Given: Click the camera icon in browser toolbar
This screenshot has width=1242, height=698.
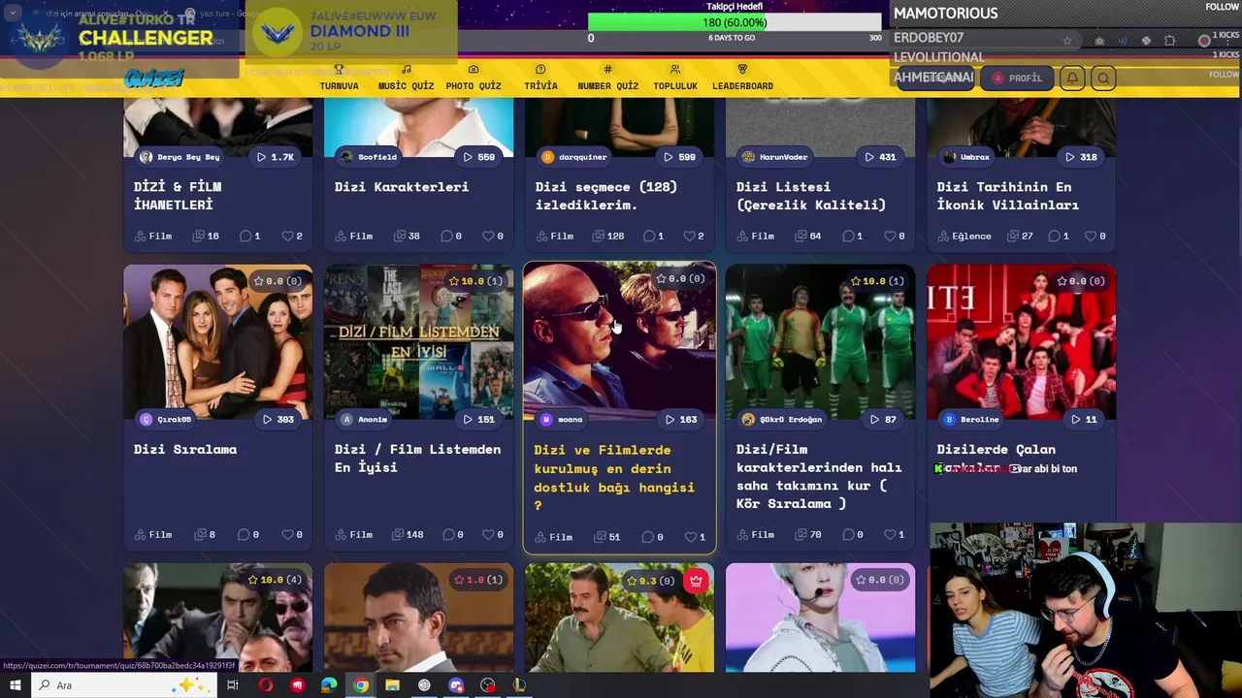Looking at the screenshot, I should tap(1099, 41).
